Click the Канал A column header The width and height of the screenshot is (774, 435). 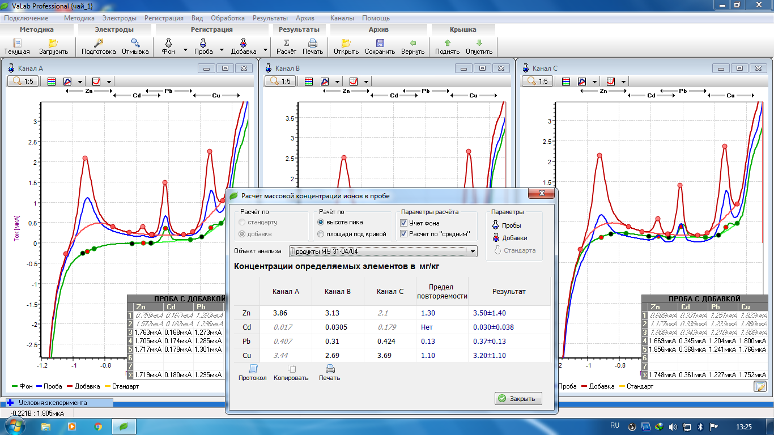coord(286,292)
